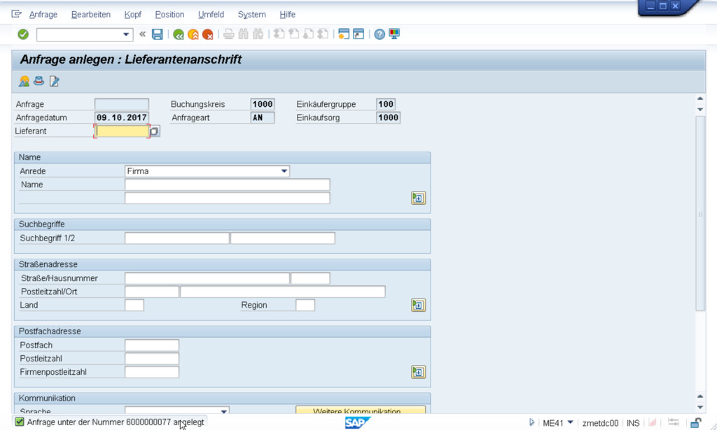Click the orange Exit icon
Screen dimensions: 717x430
[193, 34]
